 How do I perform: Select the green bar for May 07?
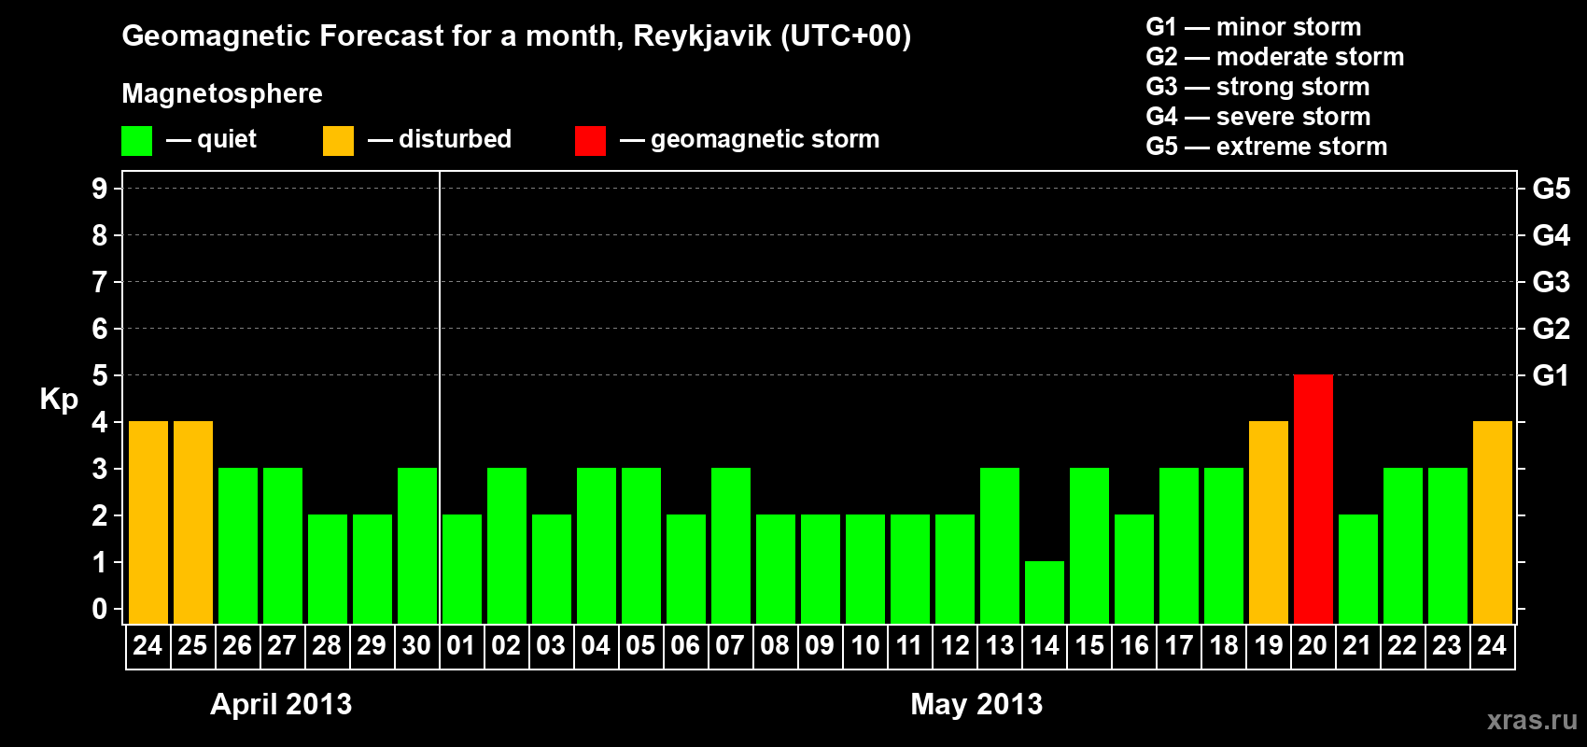pyautogui.click(x=731, y=546)
